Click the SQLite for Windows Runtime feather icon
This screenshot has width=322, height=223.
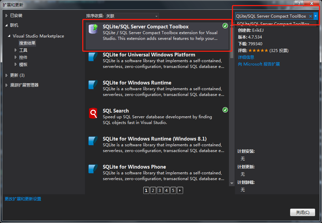click(93, 84)
